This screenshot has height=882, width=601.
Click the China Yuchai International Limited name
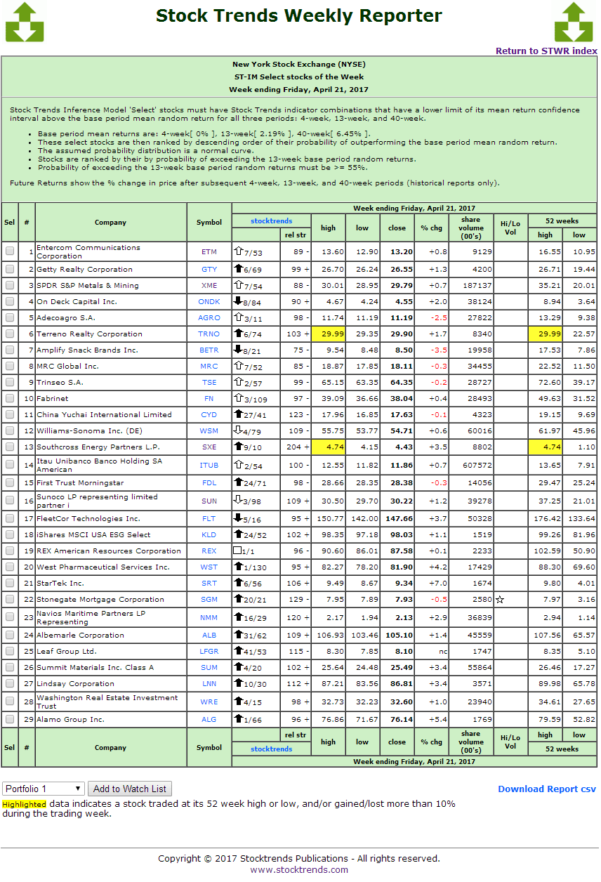(x=104, y=414)
